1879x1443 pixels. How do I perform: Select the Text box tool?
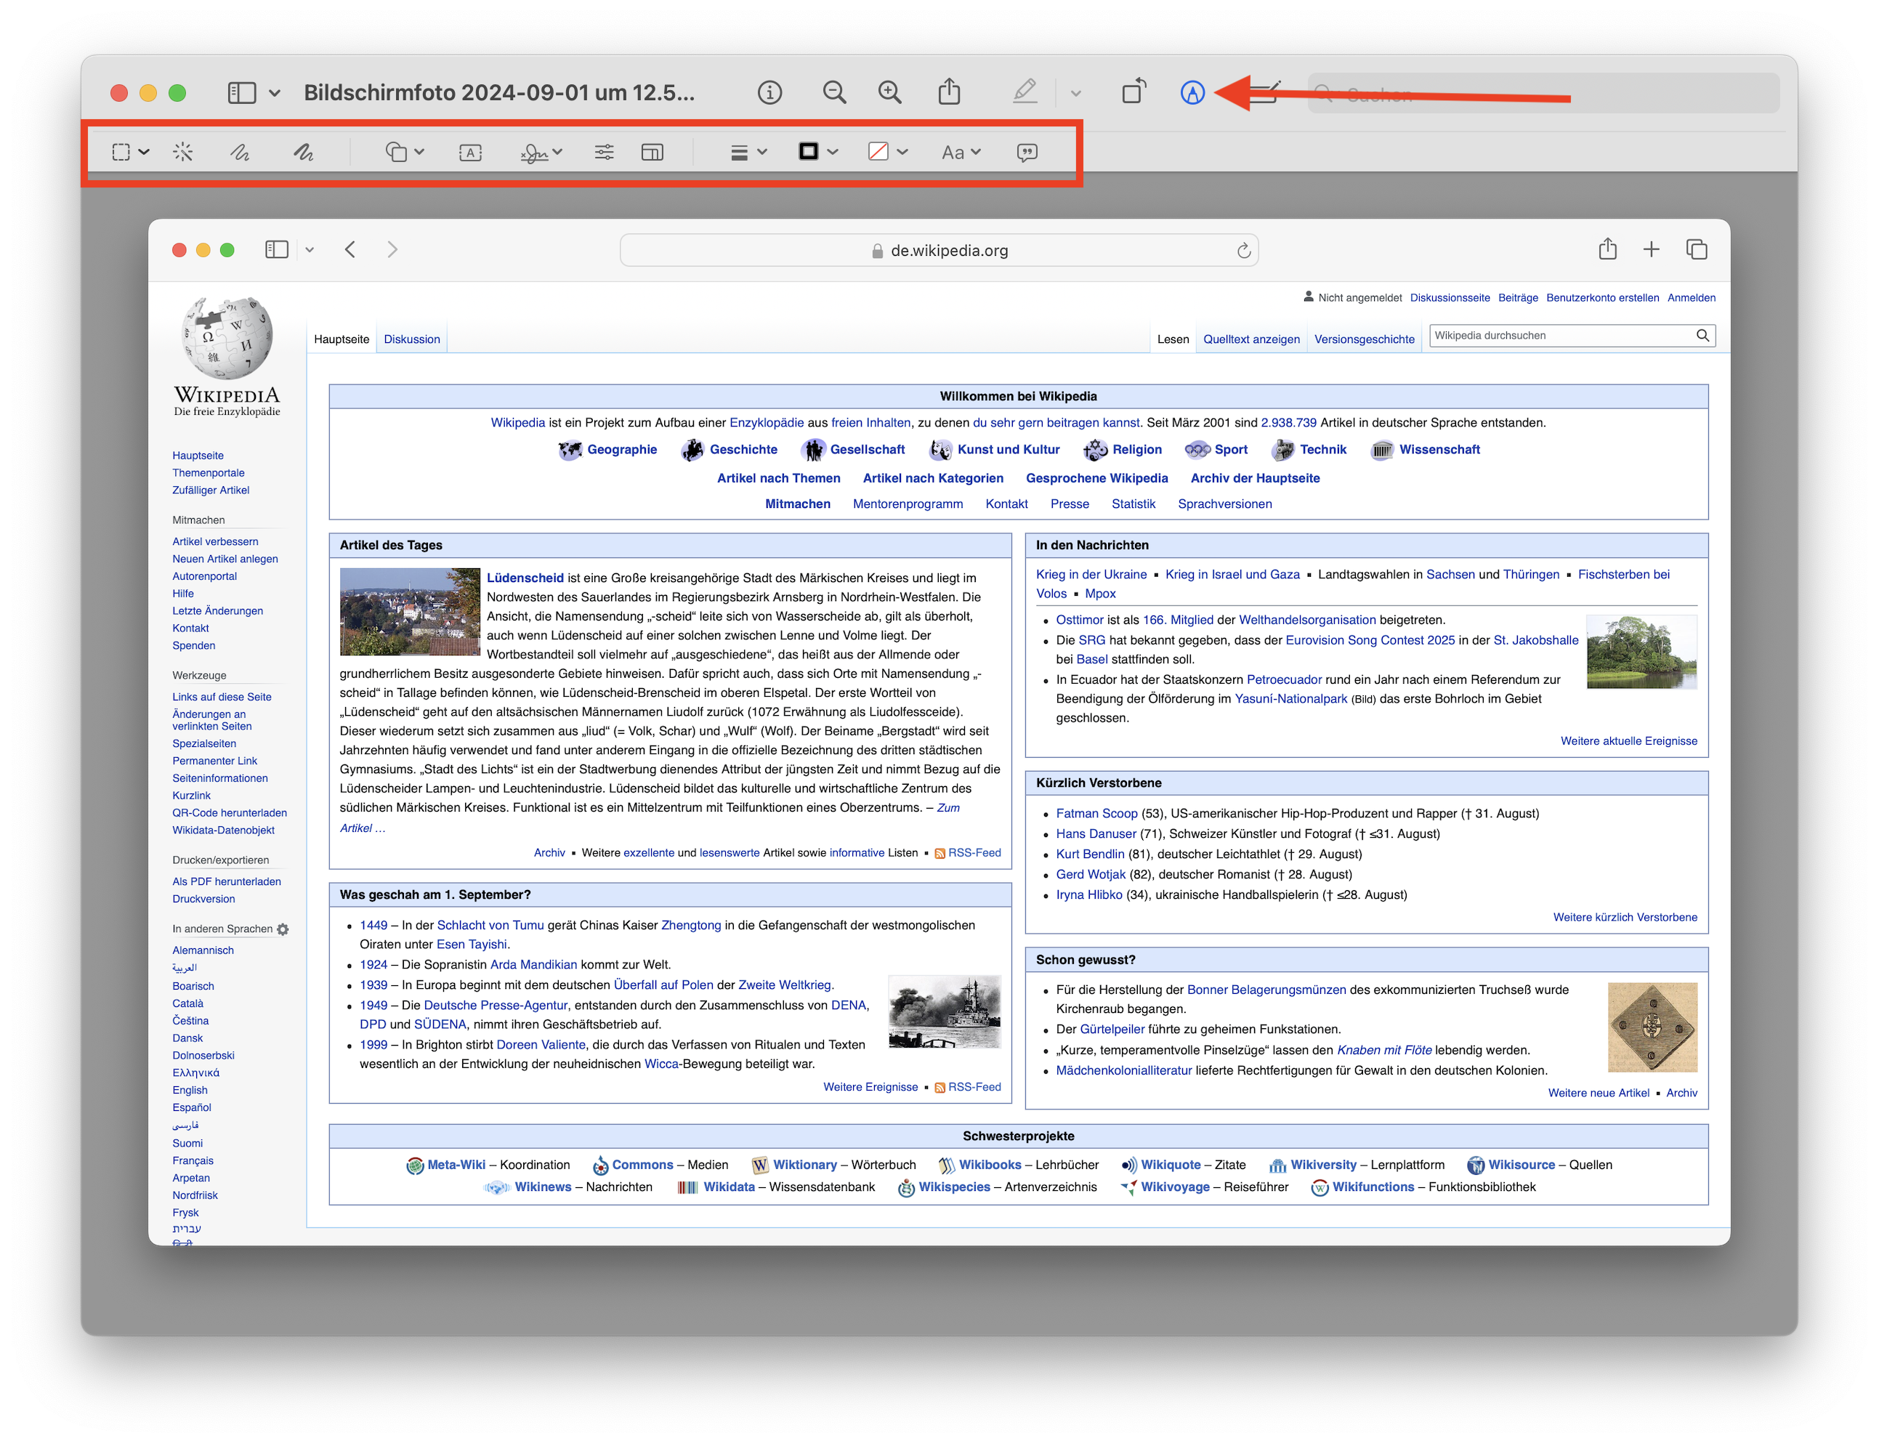click(469, 152)
